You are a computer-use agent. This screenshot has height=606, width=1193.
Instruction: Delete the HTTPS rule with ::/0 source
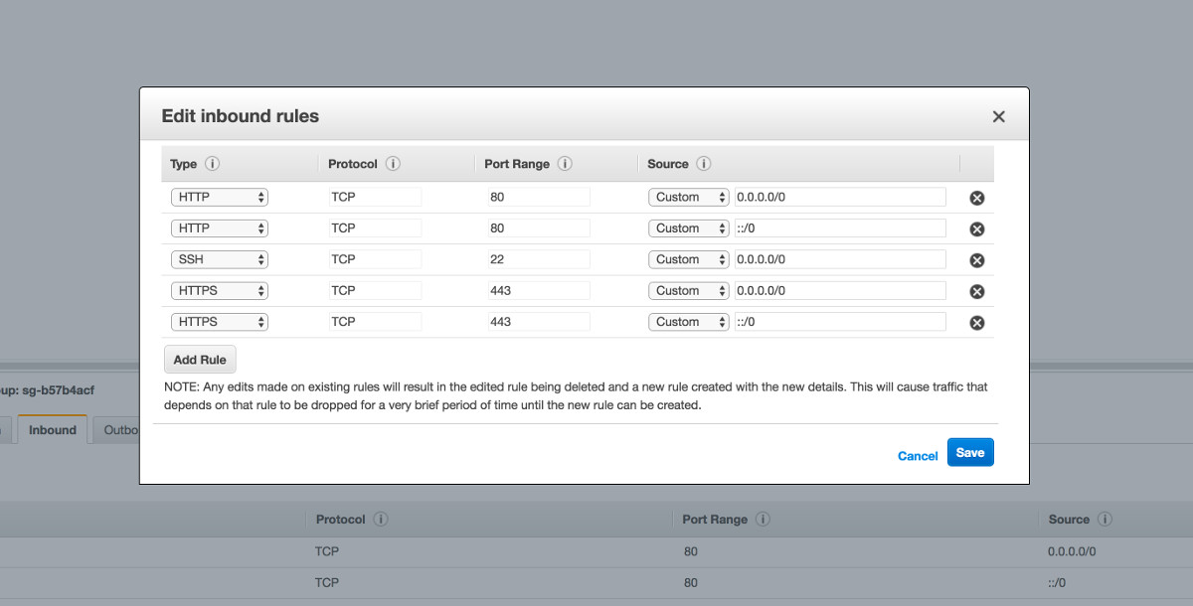[976, 321]
